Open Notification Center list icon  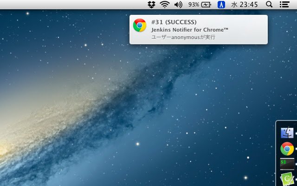click(x=284, y=4)
